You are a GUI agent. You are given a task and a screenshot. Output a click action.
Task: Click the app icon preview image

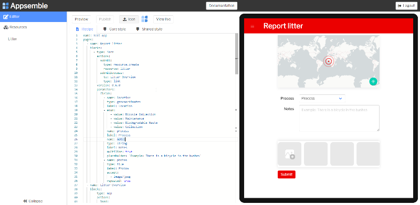coord(145,19)
